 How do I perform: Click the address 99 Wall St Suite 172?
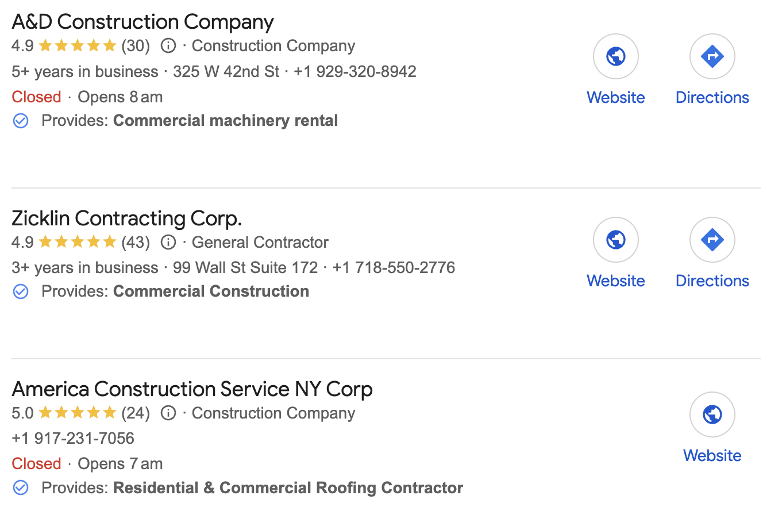click(245, 267)
